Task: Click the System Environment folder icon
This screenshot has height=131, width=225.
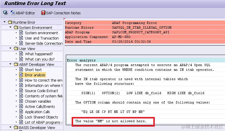Action: tap(16, 27)
